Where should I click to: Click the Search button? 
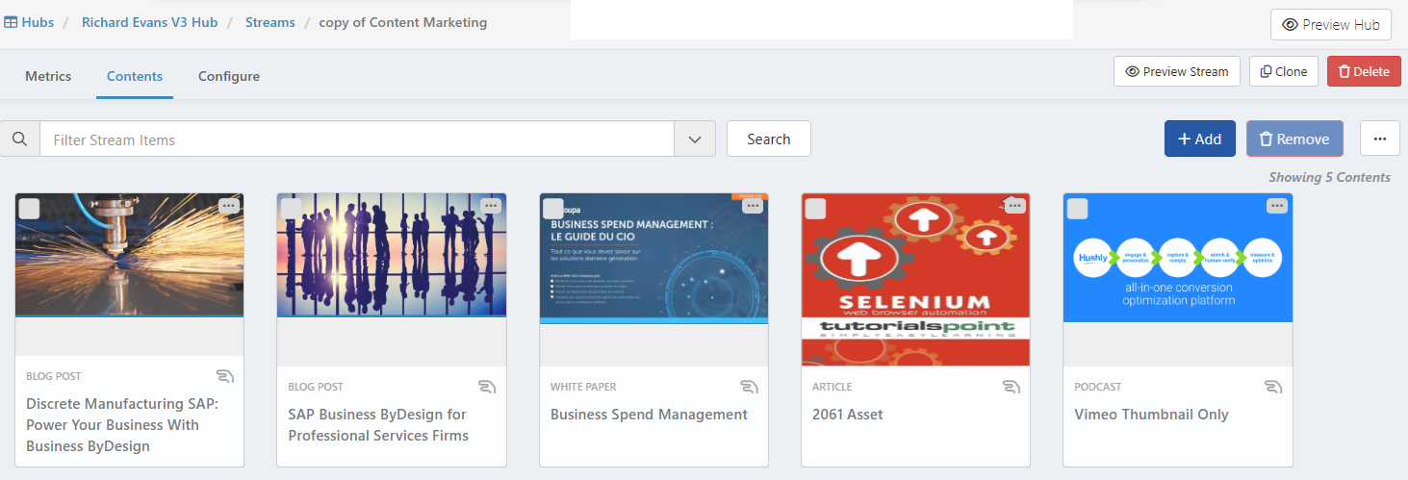pos(769,139)
